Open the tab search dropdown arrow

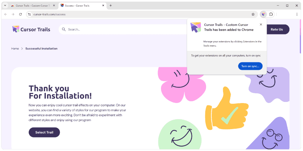pyautogui.click(x=5, y=6)
